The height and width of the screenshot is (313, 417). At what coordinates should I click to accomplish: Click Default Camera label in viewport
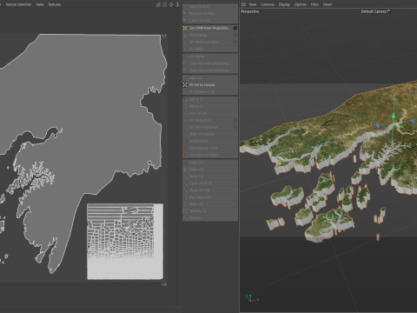(x=374, y=11)
